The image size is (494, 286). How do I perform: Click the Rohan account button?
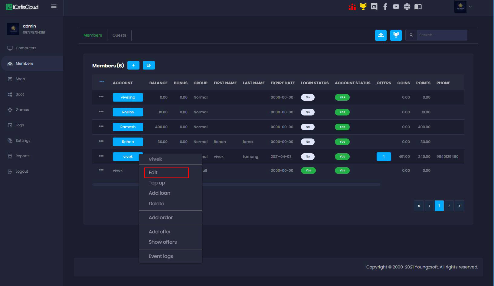(128, 142)
